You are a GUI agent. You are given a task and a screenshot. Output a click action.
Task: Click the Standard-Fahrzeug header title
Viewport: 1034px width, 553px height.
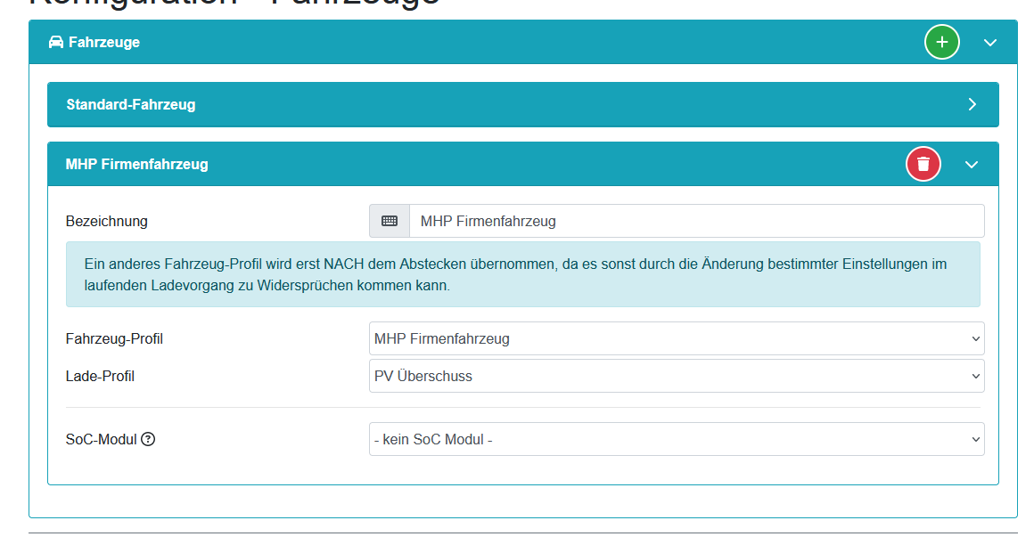pos(130,104)
